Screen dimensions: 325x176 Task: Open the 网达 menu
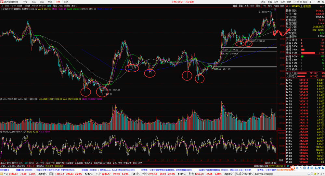coord(66,2)
